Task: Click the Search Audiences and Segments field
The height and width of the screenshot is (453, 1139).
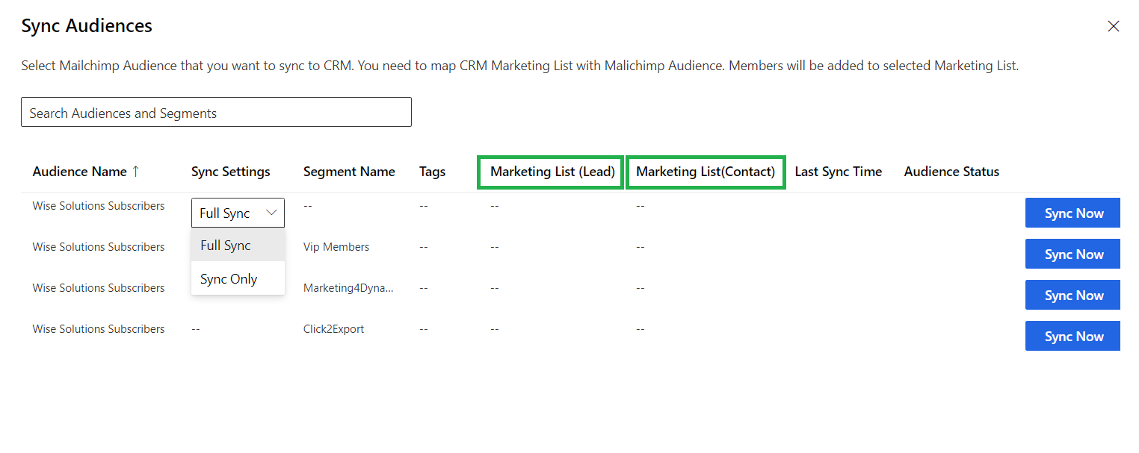Action: pos(216,113)
